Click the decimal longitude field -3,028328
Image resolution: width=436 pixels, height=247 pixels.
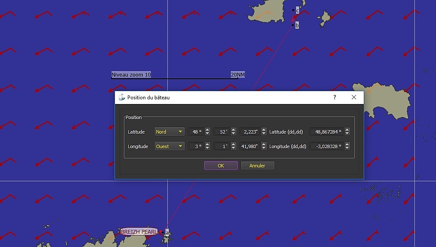tap(327, 146)
